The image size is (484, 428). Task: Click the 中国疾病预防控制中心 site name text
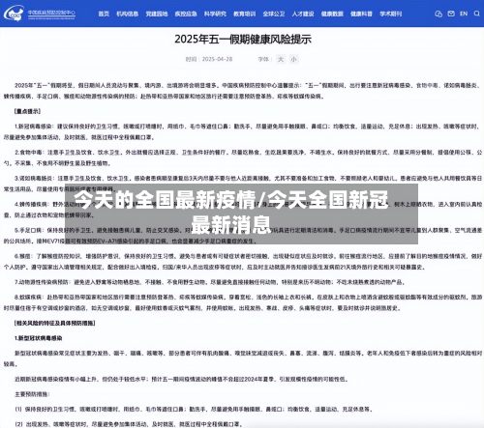click(51, 13)
